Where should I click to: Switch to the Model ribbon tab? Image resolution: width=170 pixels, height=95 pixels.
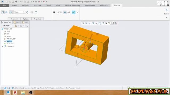(x=14, y=5)
